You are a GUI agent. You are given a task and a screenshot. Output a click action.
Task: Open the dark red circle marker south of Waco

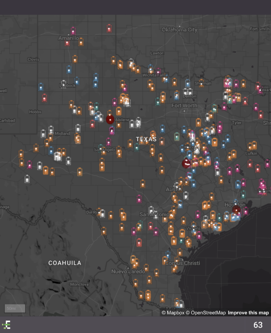point(186,163)
